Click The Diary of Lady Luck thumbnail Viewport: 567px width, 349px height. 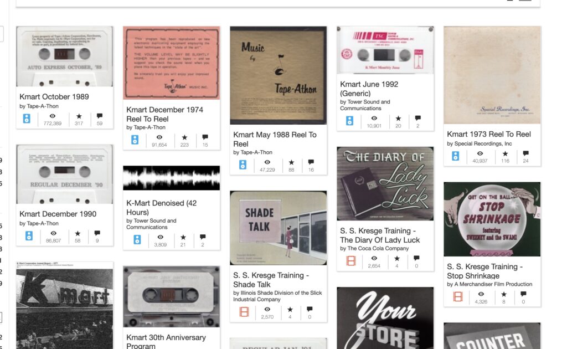(x=385, y=184)
